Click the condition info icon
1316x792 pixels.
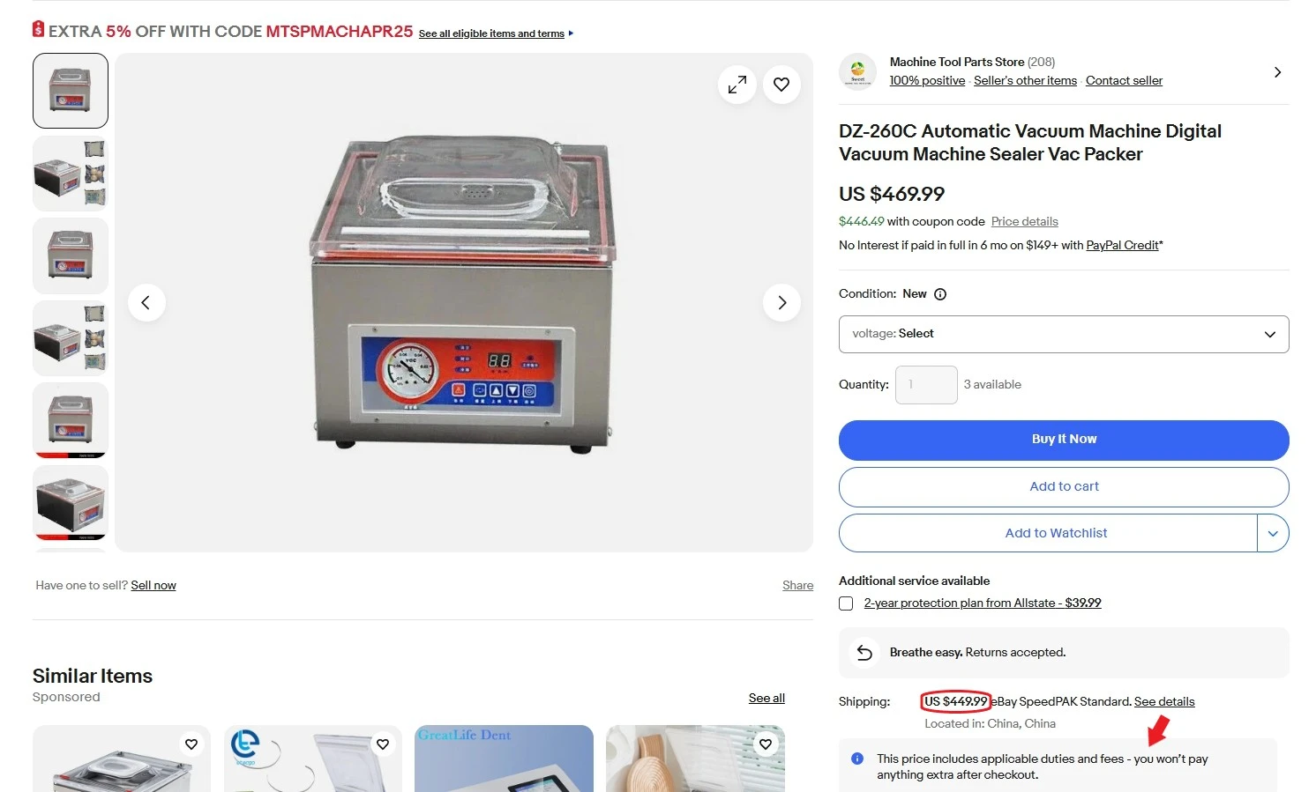[940, 294]
